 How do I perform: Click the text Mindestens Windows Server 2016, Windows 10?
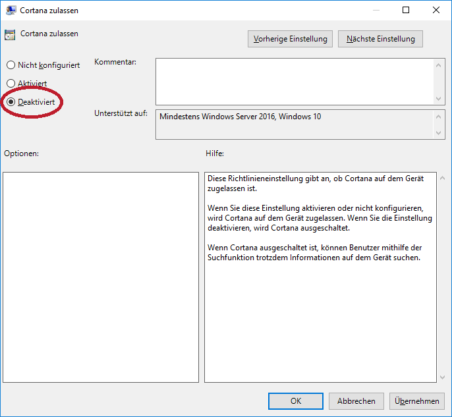240,117
